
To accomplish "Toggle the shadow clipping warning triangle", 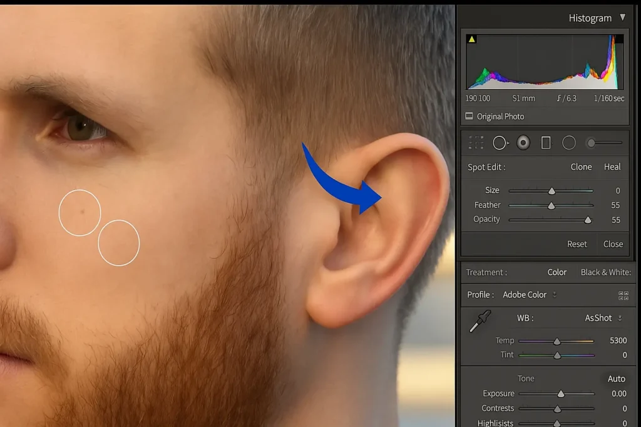I will pyautogui.click(x=471, y=38).
